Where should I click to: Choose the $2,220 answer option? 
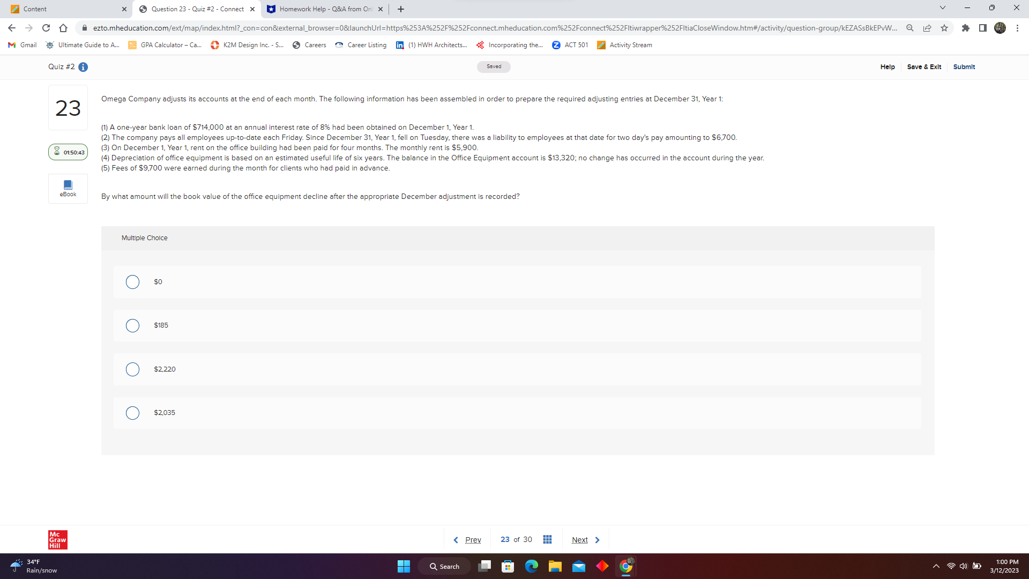point(132,369)
